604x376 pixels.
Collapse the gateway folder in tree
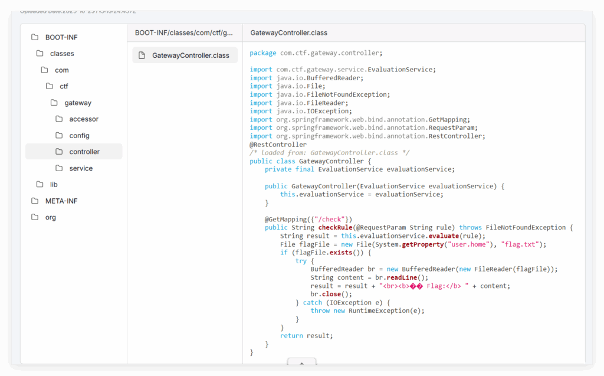(x=77, y=103)
